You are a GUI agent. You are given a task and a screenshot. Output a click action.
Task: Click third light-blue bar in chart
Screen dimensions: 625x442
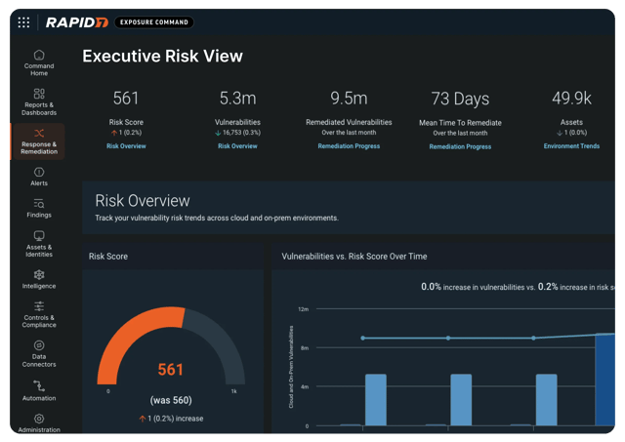pos(547,400)
